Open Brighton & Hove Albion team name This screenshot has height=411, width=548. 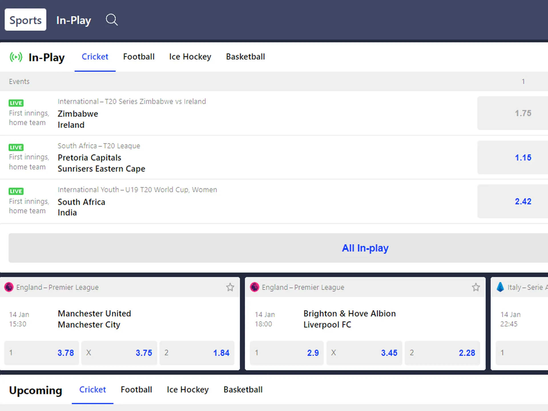[x=350, y=313]
